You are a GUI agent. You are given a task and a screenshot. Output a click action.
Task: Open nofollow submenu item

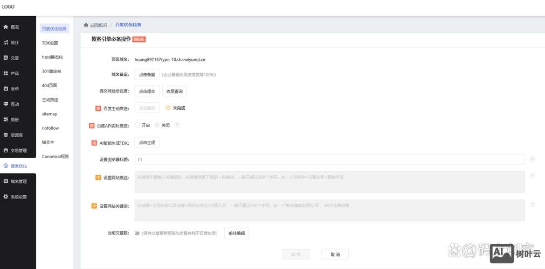tap(50, 128)
